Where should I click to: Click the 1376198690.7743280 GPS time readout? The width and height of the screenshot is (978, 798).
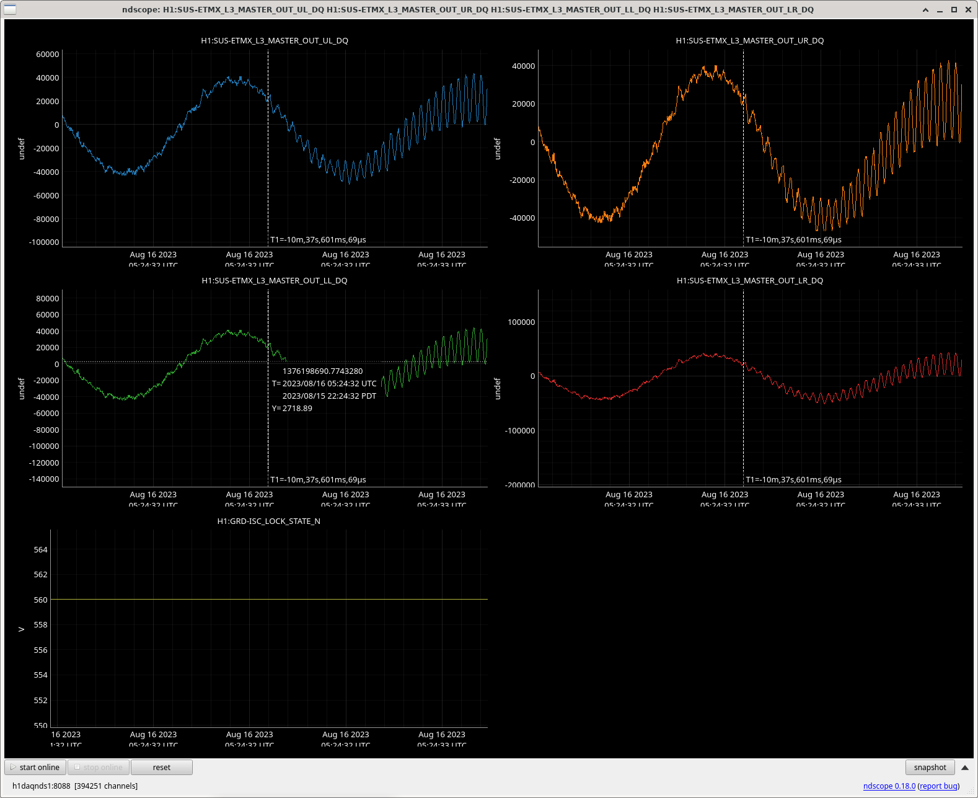coord(323,371)
